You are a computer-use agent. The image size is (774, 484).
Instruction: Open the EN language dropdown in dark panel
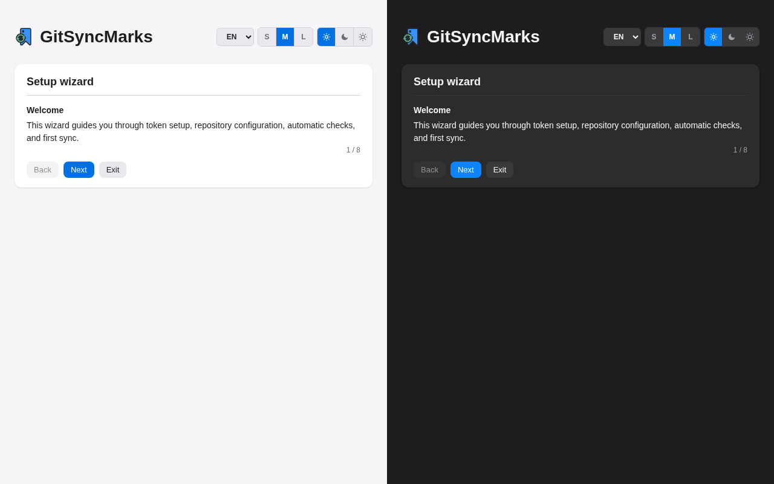click(622, 37)
